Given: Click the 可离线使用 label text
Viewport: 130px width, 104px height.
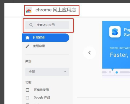Looking at the screenshot, I should click(x=41, y=90).
